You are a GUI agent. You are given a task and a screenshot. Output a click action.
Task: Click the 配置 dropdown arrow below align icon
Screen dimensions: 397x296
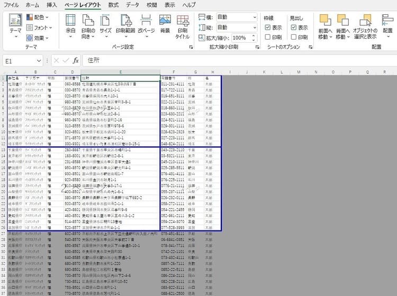[387, 37]
